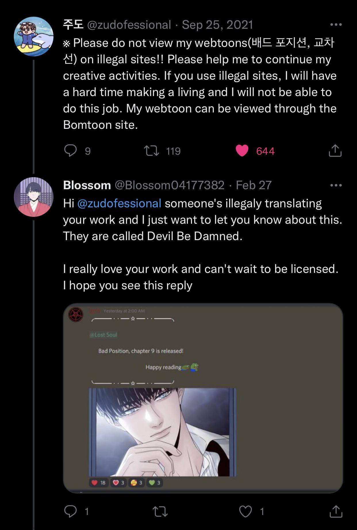Retweet the first tweet with 119 retweets
Screen dimensions: 357x530
(151, 151)
